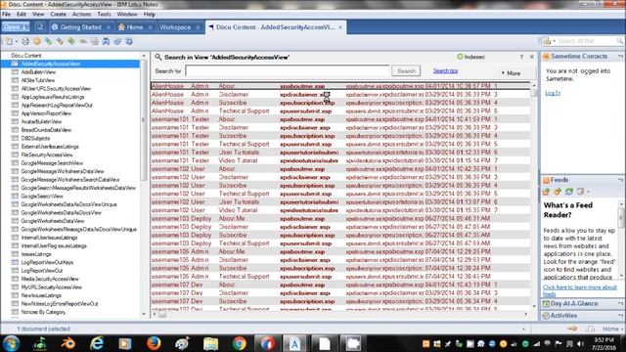626x352 pixels.
Task: Select the GoogleSearchView view in the navigator
Action: coord(42,197)
